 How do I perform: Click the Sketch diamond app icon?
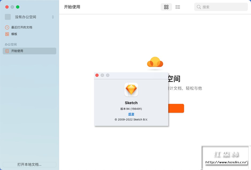coord(131,90)
